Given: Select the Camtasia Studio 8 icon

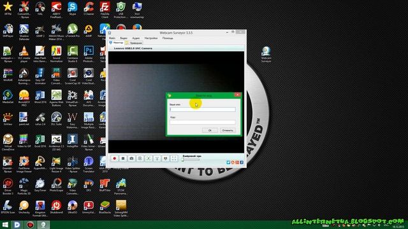Looking at the screenshot, I should tap(73, 54).
